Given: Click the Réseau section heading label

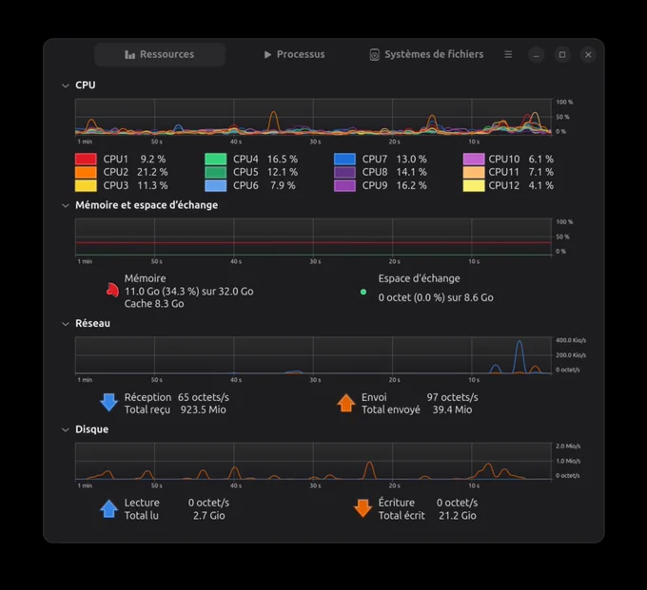Looking at the screenshot, I should click(92, 323).
